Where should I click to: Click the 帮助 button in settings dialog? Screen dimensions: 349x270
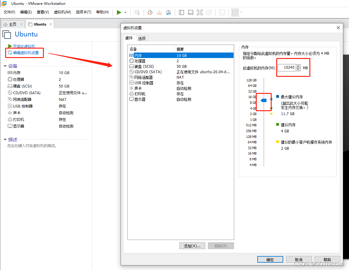point(327,260)
